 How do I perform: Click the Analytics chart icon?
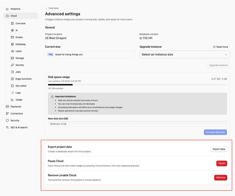pyautogui.click(x=7, y=9)
